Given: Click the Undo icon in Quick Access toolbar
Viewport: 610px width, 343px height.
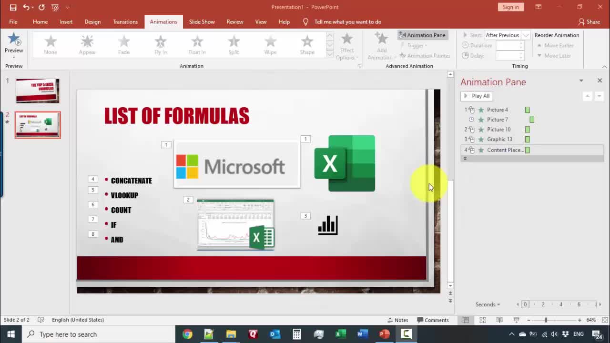Looking at the screenshot, I should tap(26, 7).
